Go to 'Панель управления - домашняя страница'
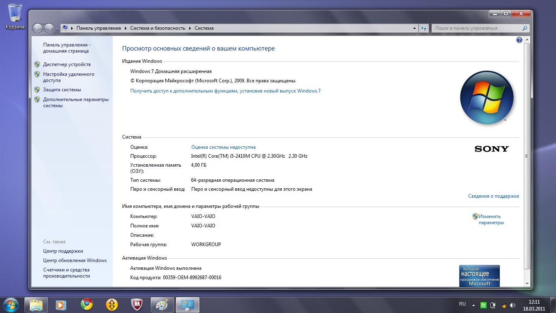This screenshot has width=556, height=313. pos(67,48)
